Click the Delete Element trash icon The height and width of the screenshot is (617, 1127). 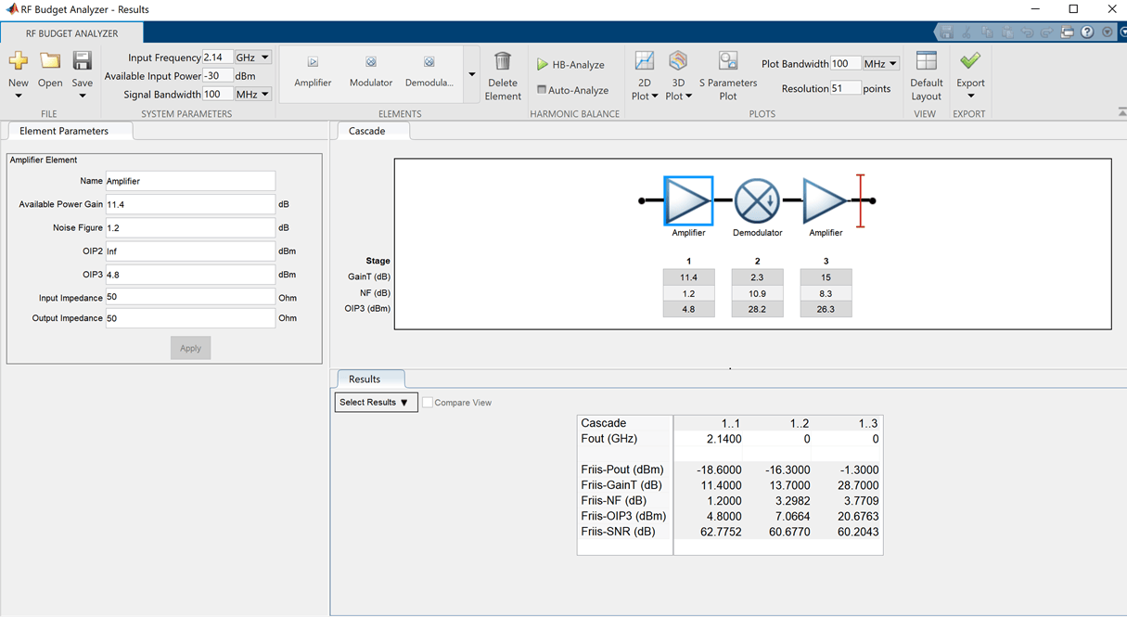tap(503, 61)
